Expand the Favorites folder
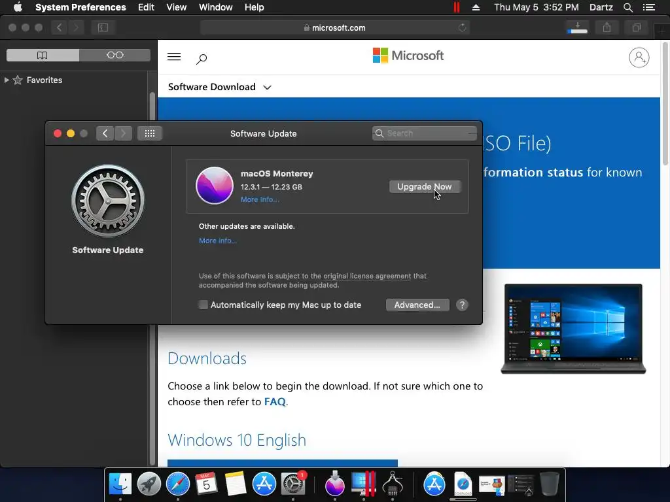The image size is (670, 502). click(x=7, y=80)
